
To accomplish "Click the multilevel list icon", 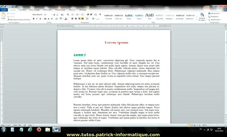I will (x=82, y=14).
